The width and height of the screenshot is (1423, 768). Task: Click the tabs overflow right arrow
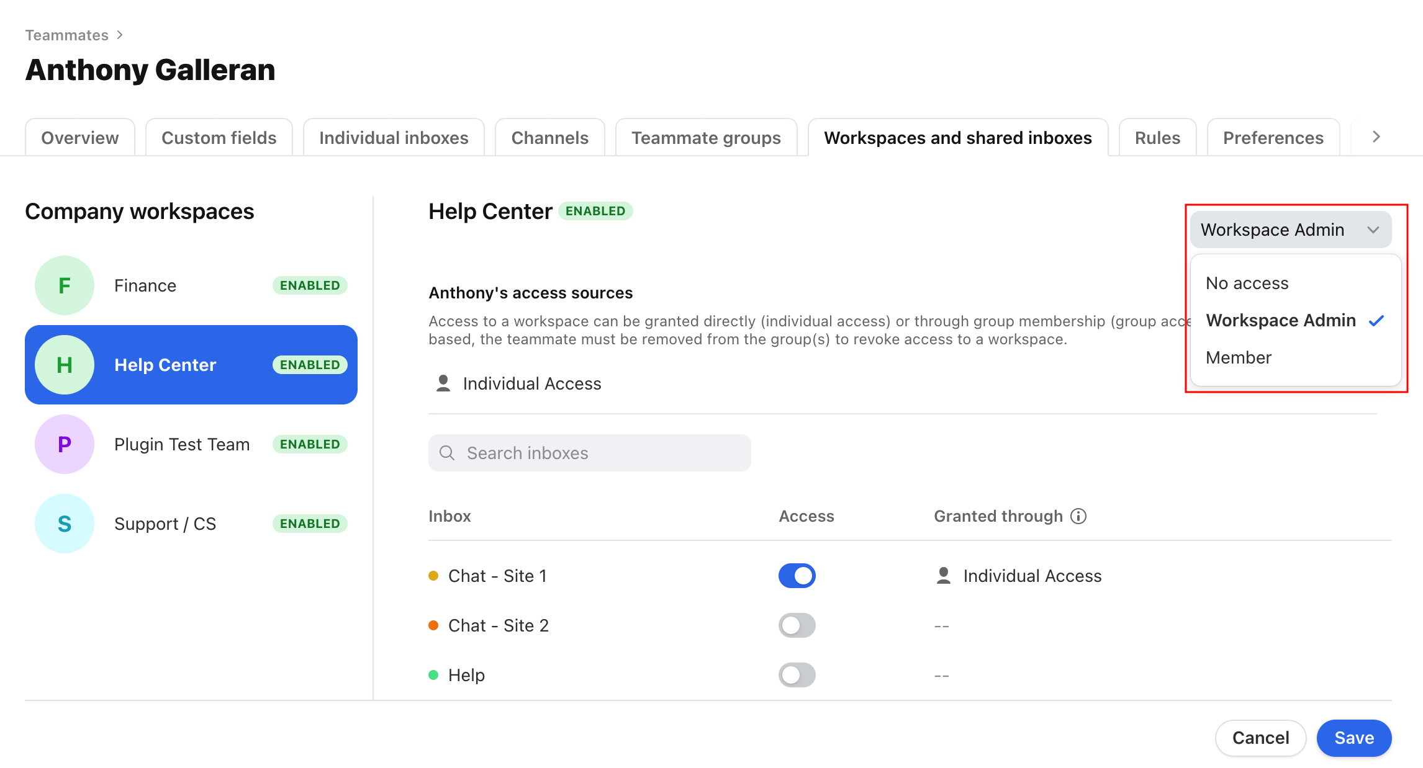tap(1376, 136)
